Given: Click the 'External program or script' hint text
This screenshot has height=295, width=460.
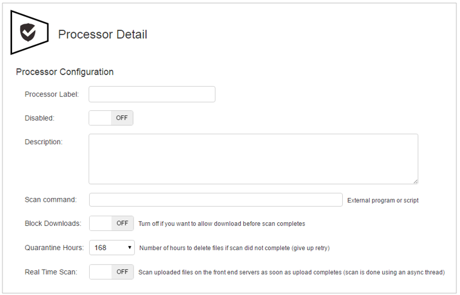Looking at the screenshot, I should coord(383,201).
